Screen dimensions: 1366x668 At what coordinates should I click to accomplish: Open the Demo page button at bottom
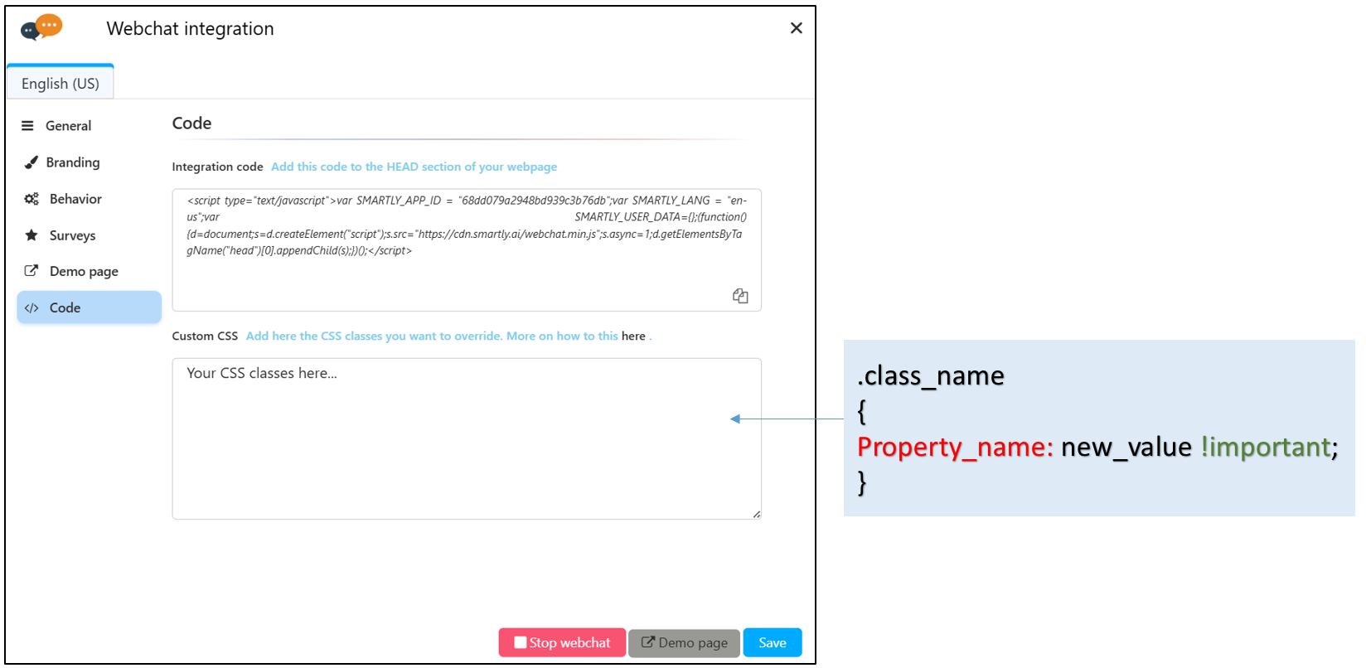684,642
